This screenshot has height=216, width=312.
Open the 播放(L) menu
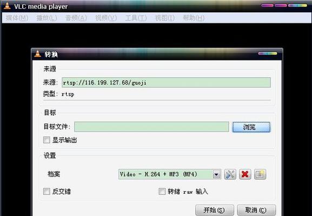(47, 18)
